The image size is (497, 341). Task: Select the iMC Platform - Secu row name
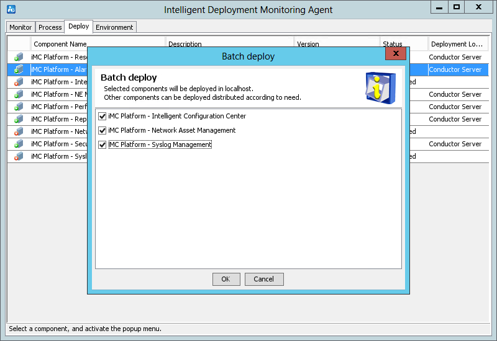click(x=59, y=144)
